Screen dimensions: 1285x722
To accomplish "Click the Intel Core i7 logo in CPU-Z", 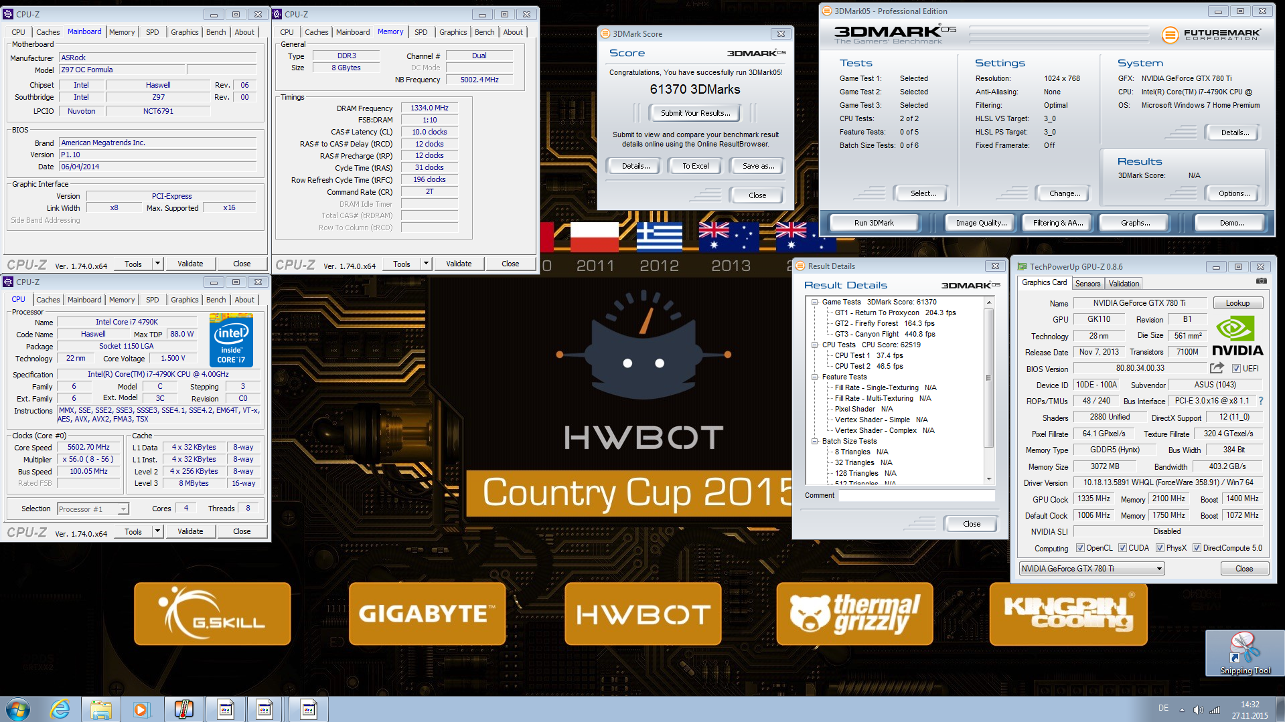I will click(x=232, y=341).
